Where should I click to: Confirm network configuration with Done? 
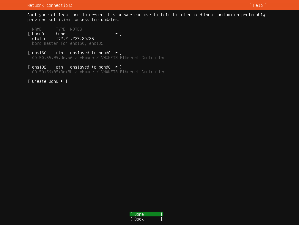(146, 214)
